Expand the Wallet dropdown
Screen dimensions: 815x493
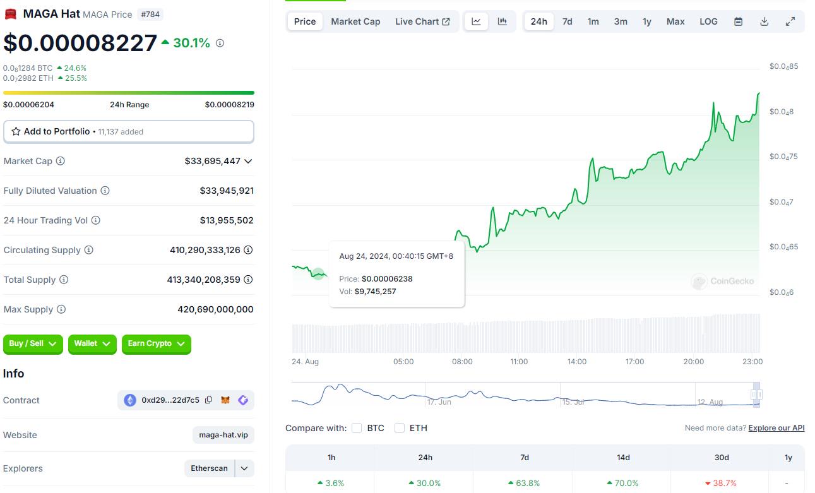coord(92,344)
